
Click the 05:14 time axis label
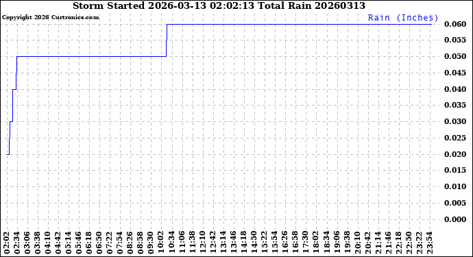tap(69, 243)
